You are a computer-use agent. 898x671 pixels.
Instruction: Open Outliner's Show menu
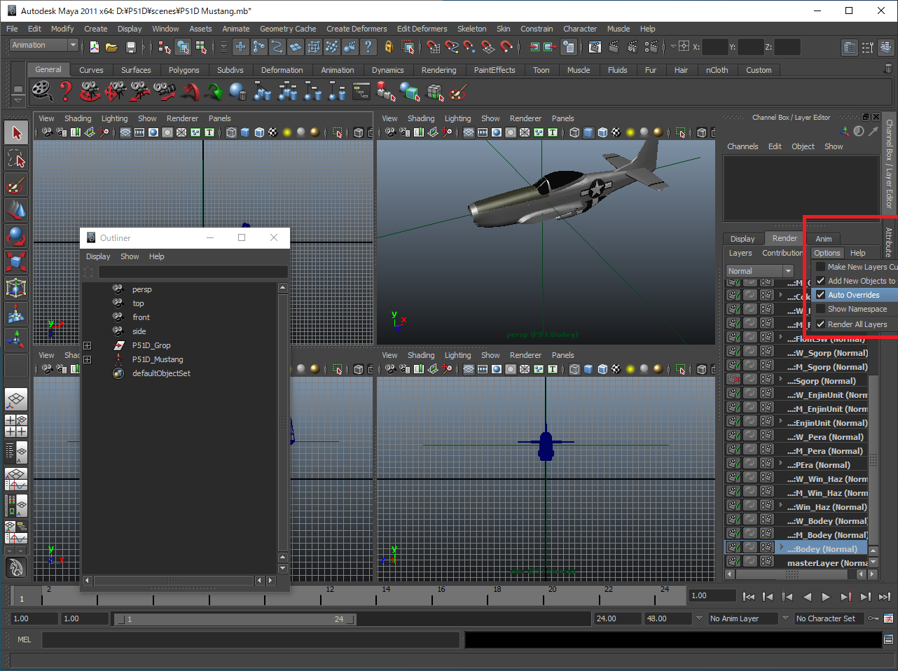(130, 256)
